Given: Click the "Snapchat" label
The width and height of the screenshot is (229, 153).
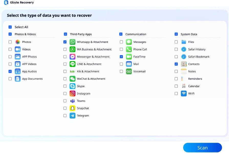Looking at the screenshot, I should pos(83,108).
